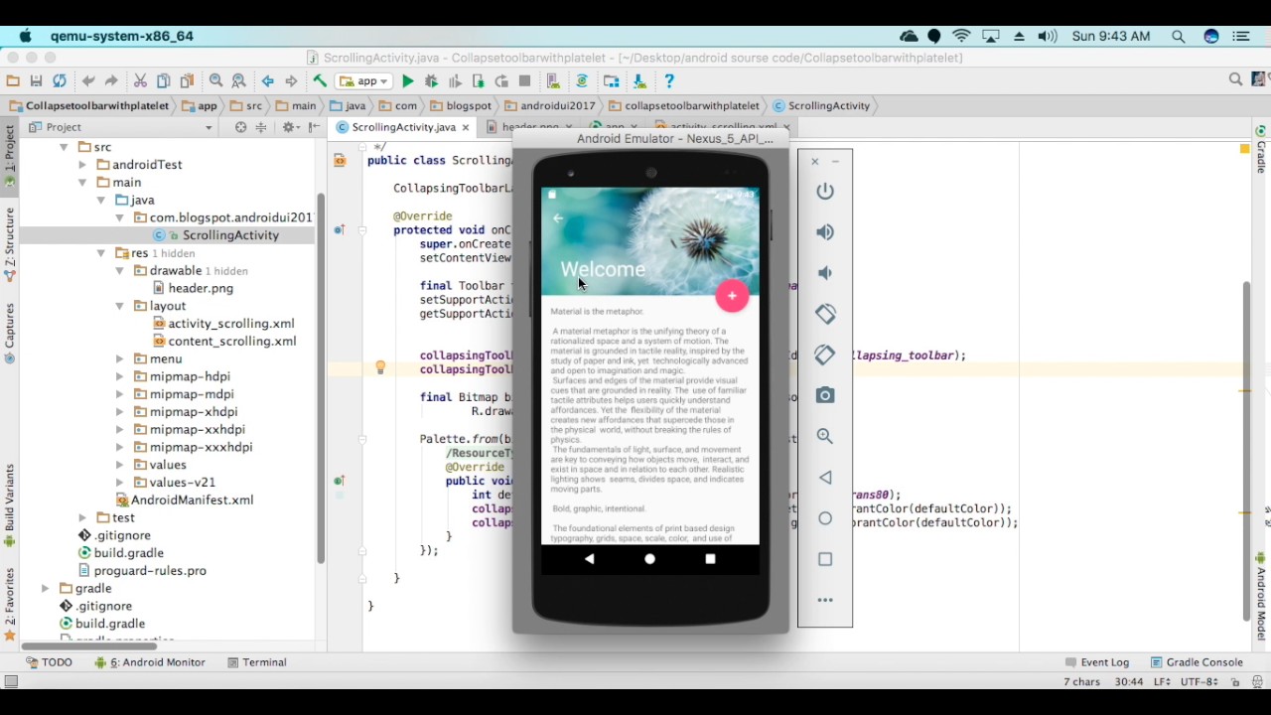Screen dimensions: 1271x715
Task: Click the Help question mark icon
Action: click(x=669, y=81)
